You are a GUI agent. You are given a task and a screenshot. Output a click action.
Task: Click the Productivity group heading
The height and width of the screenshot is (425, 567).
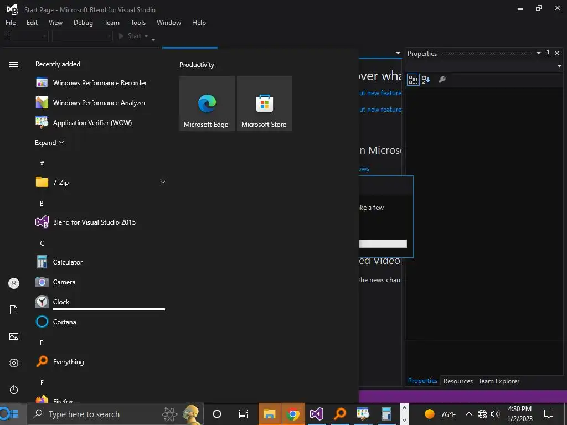coord(197,65)
